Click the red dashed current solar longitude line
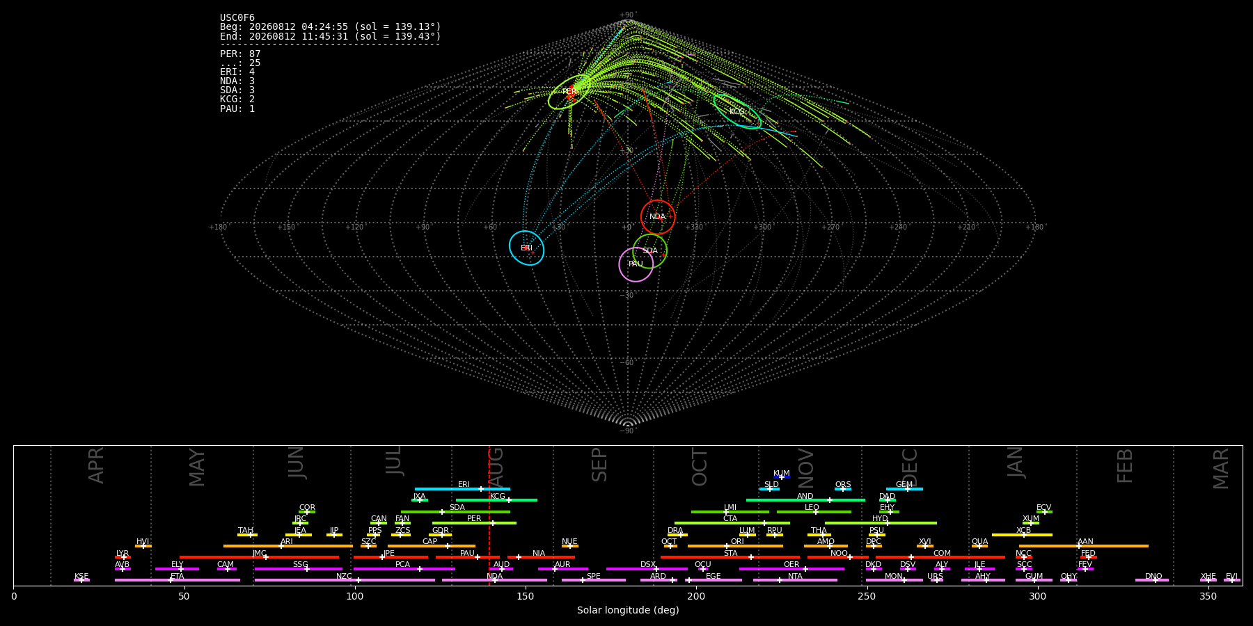 489,515
